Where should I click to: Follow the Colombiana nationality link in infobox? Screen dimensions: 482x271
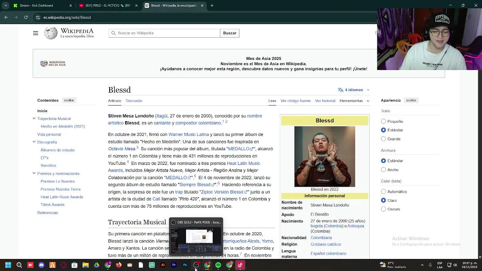(321, 238)
